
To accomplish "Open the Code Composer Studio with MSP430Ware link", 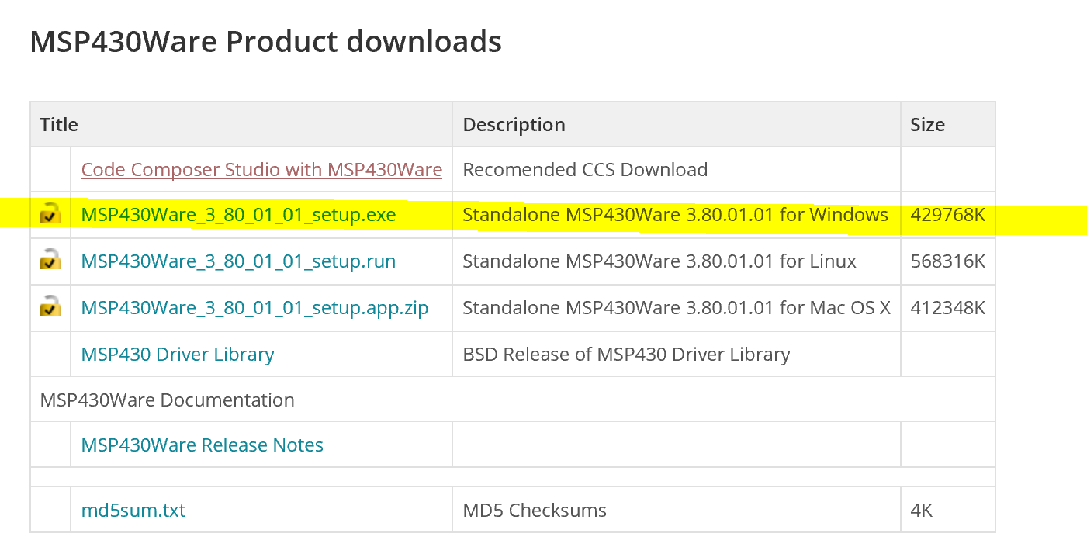I will pos(261,169).
